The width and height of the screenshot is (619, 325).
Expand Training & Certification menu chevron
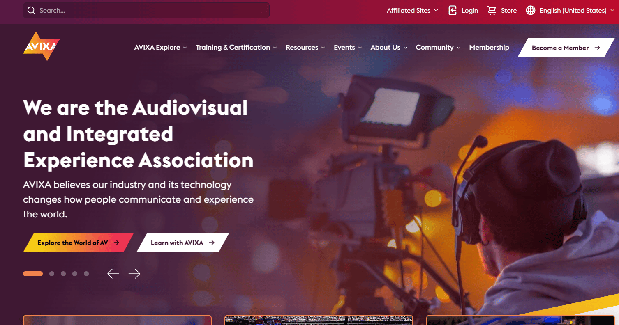tap(275, 48)
